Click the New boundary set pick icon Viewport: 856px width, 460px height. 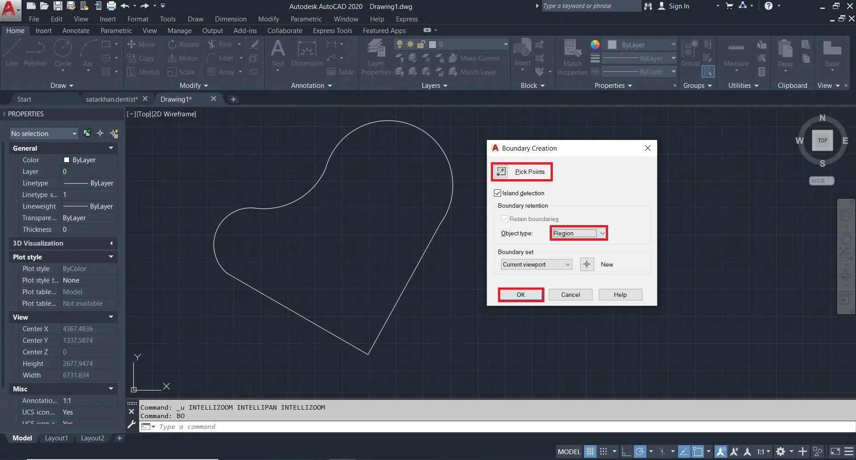(587, 264)
